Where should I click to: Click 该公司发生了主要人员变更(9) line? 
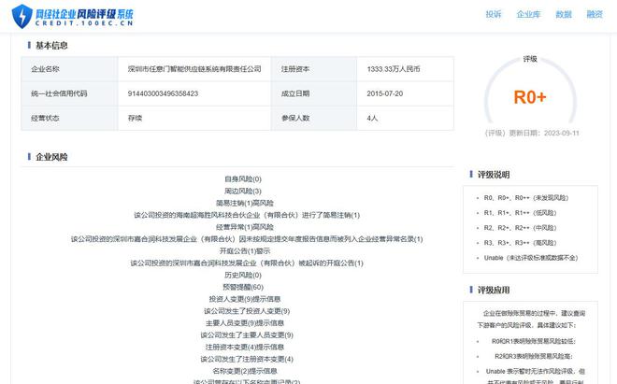(x=247, y=335)
